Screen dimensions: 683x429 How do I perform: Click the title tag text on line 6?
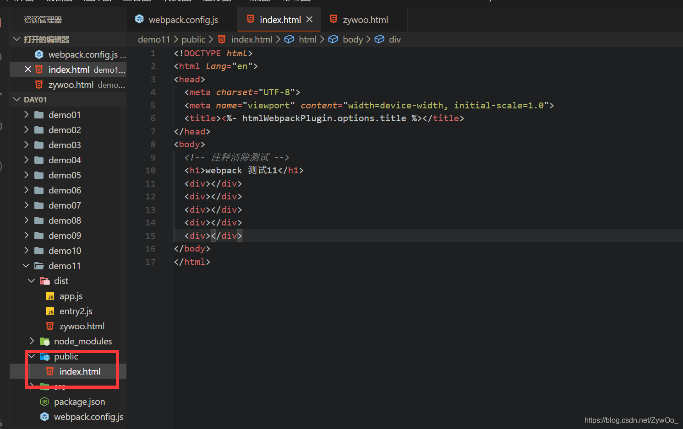[324, 118]
